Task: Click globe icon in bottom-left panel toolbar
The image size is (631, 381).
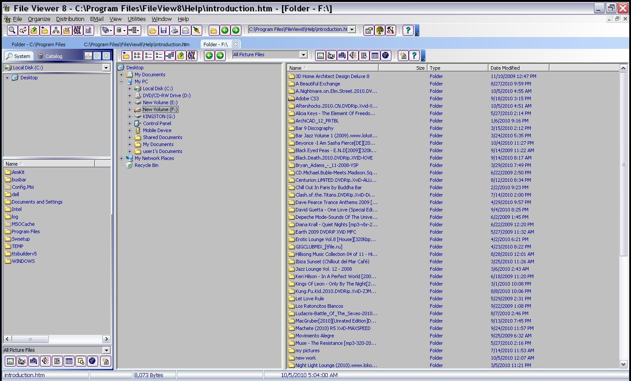Action: pos(92,361)
